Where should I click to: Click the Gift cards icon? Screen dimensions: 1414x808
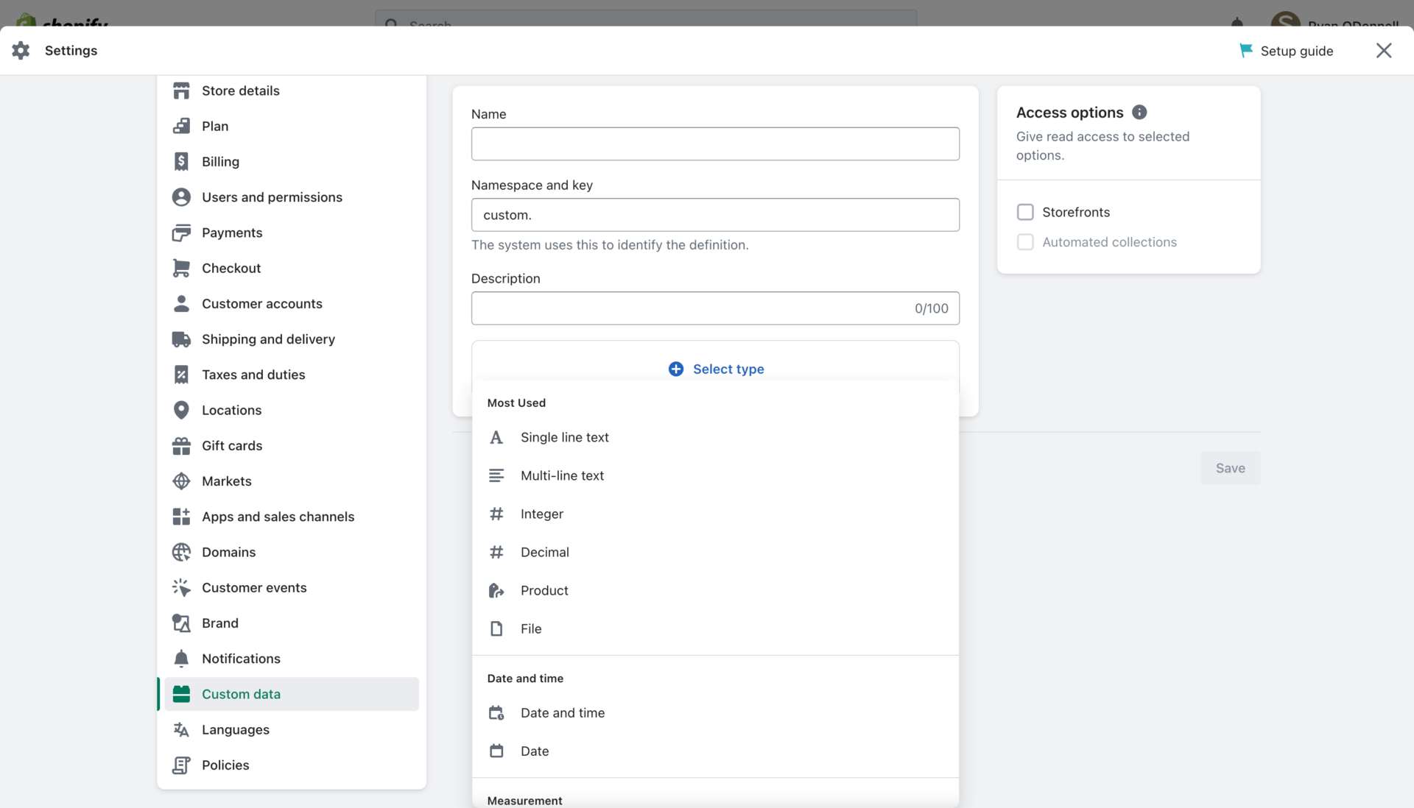[181, 445]
